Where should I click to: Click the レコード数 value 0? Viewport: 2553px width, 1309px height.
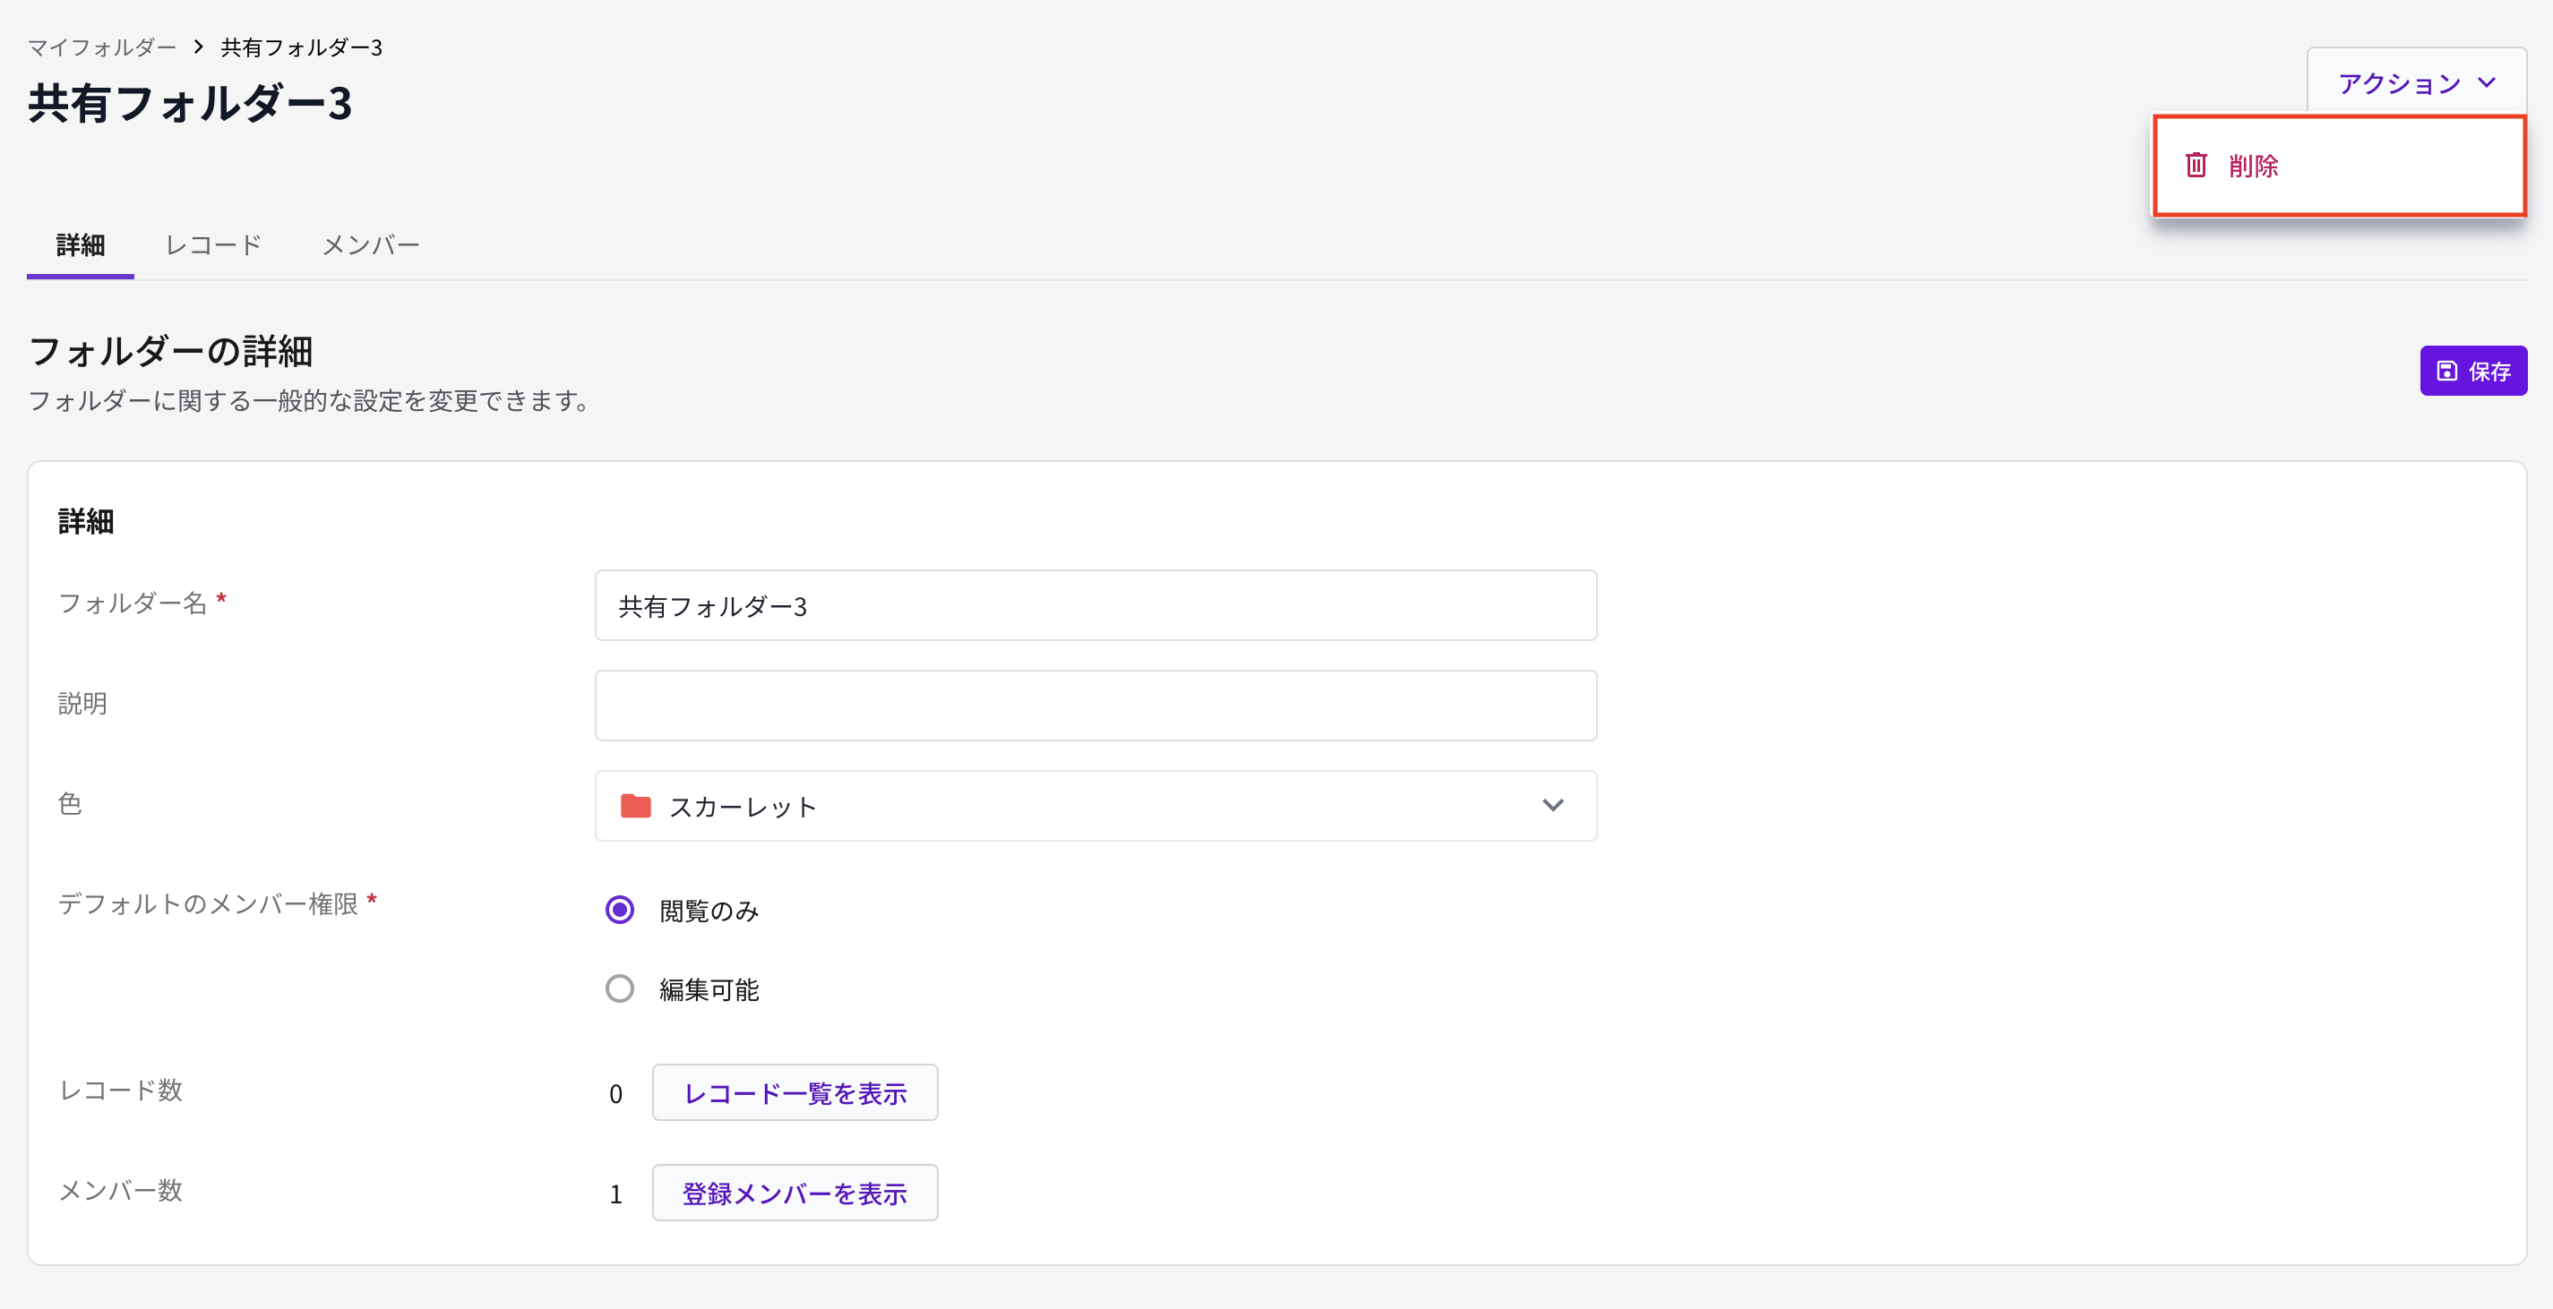pos(615,1093)
